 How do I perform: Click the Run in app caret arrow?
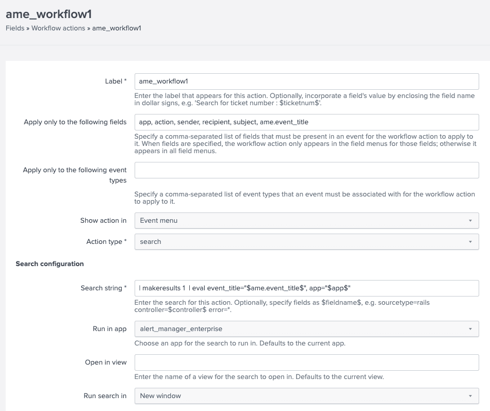470,329
